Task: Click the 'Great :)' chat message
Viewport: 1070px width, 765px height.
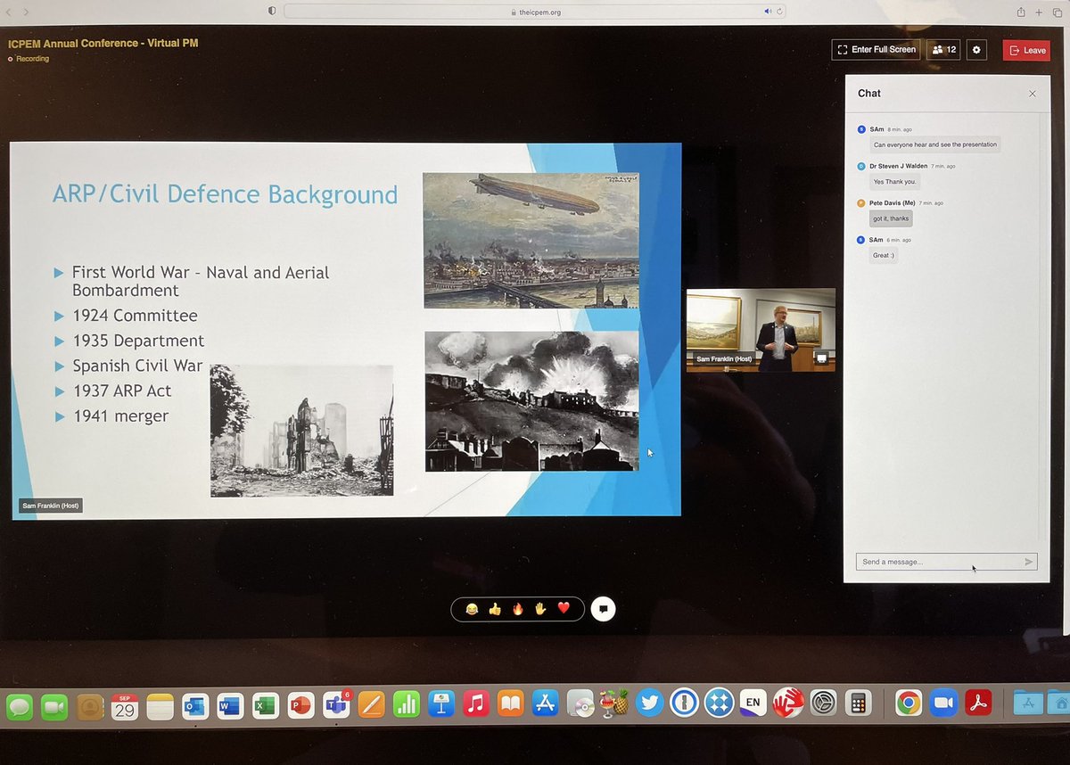Action: pyautogui.click(x=884, y=255)
